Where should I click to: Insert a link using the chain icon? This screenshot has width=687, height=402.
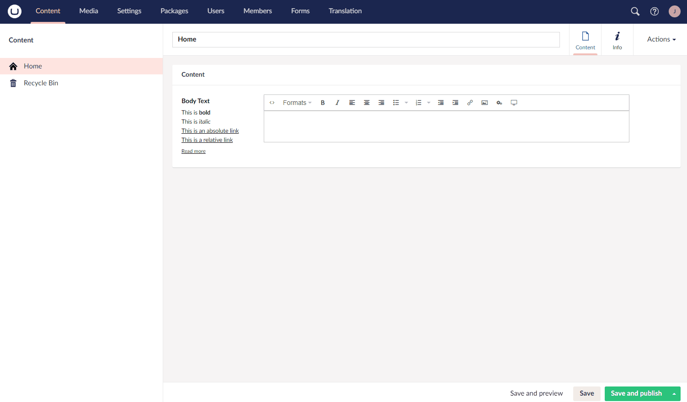pos(470,103)
